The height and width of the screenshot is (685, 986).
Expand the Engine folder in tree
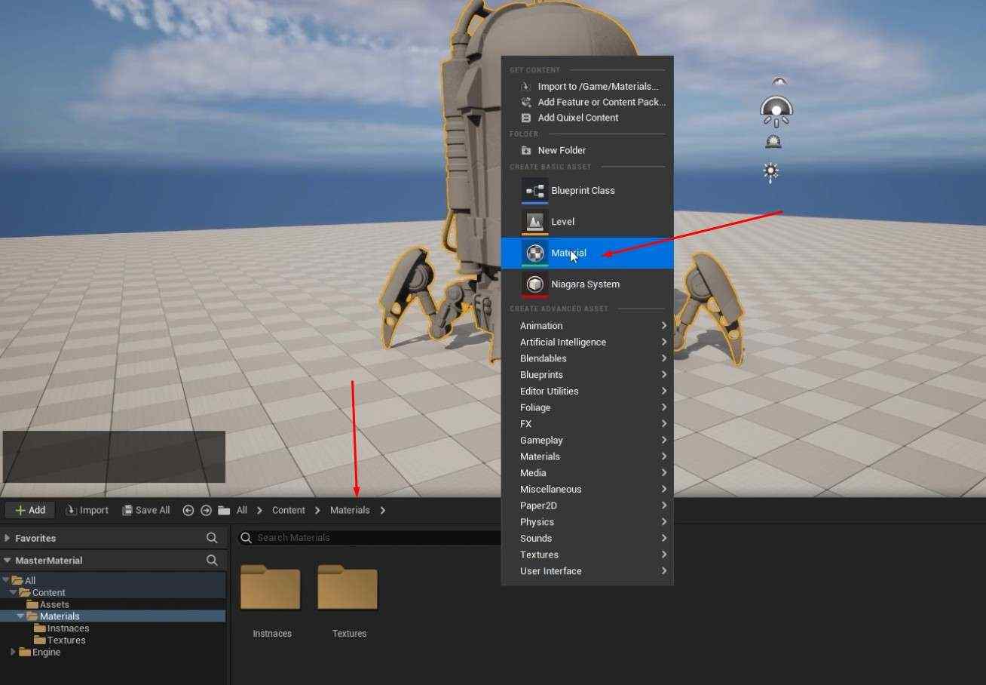12,652
